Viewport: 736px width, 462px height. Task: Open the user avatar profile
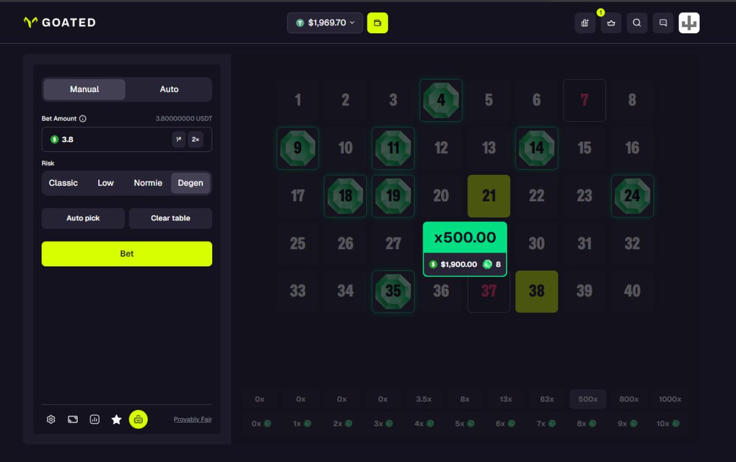[689, 23]
